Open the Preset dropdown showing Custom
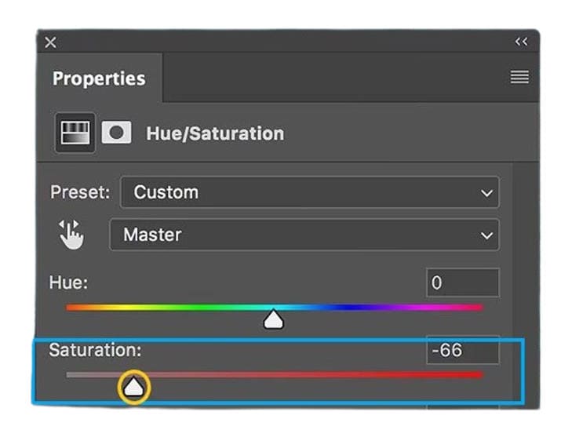The image size is (561, 430). [310, 192]
